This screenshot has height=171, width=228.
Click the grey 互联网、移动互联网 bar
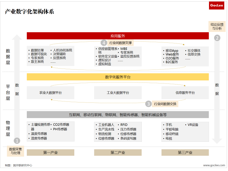[118, 115]
